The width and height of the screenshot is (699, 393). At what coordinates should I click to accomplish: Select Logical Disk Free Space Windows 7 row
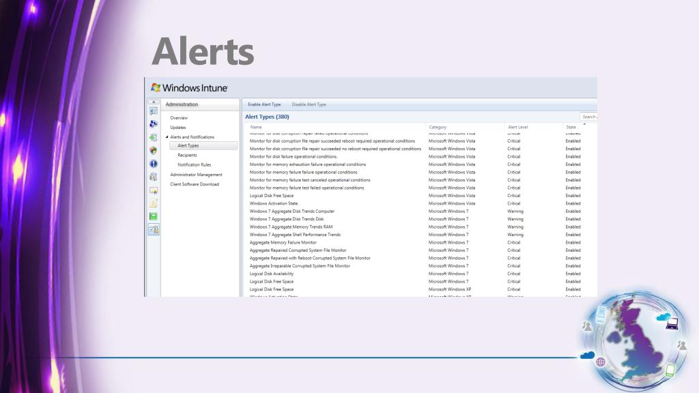click(x=419, y=281)
